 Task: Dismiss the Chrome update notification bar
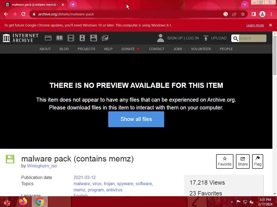pos(271,25)
